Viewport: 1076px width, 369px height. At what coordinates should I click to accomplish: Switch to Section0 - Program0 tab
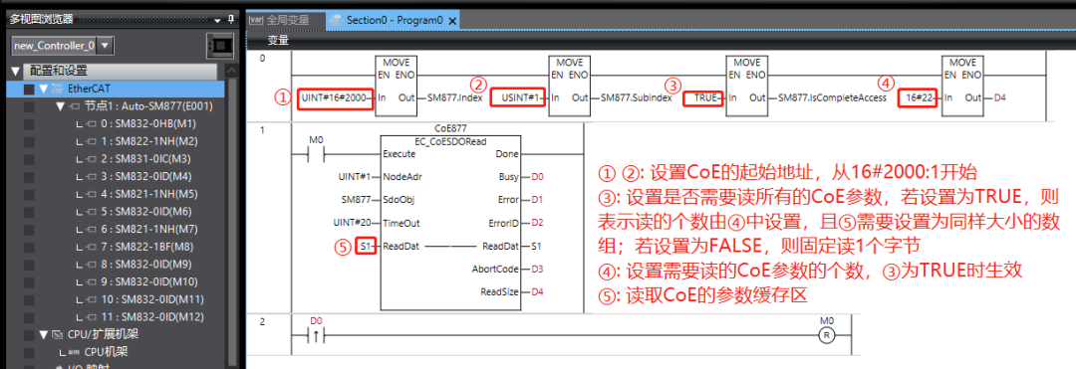click(x=394, y=21)
